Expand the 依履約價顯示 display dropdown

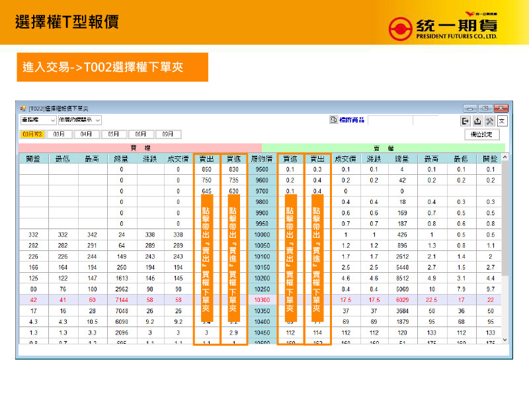pos(79,120)
